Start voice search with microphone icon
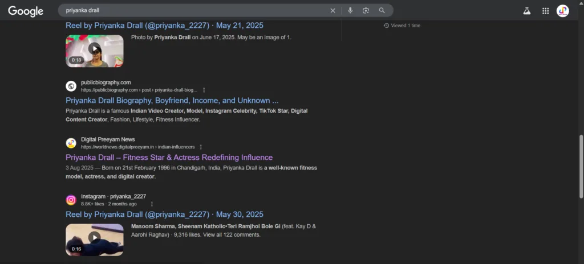This screenshot has width=584, height=264. pyautogui.click(x=350, y=10)
